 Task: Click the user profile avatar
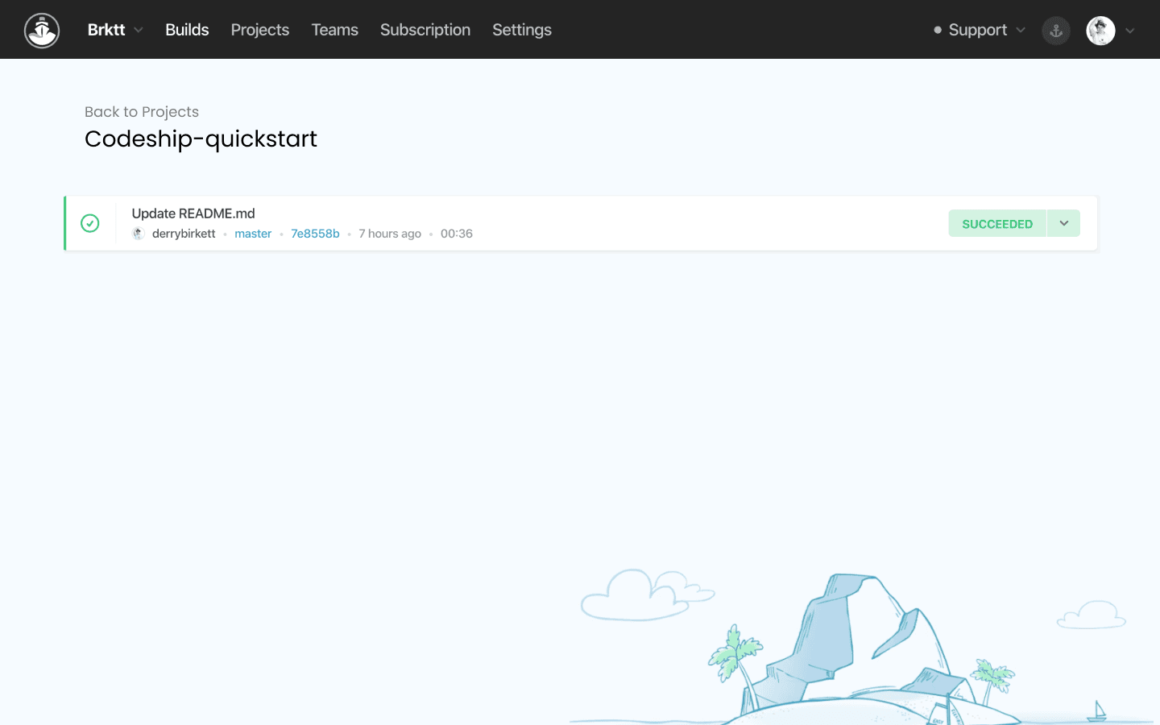point(1100,31)
